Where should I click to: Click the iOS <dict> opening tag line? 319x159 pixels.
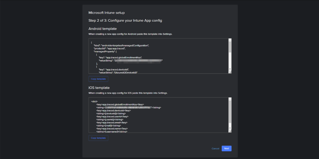(x=95, y=101)
